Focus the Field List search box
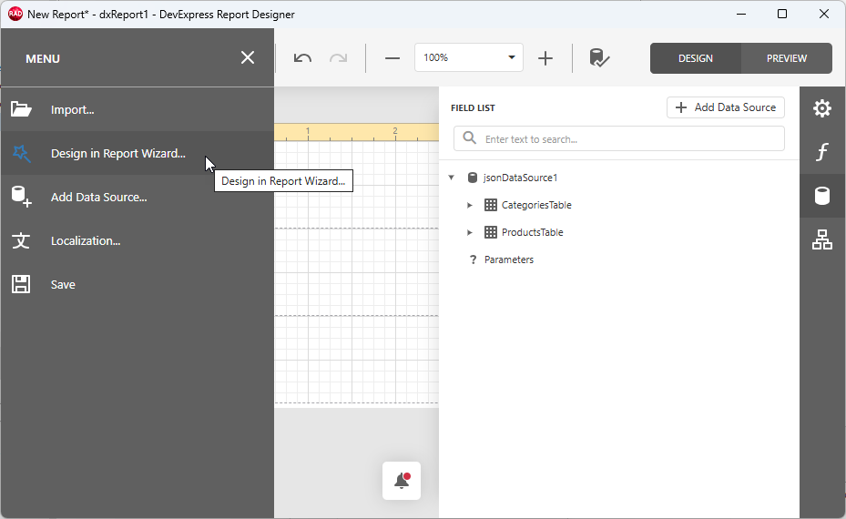Viewport: 846px width, 519px height. 619,138
